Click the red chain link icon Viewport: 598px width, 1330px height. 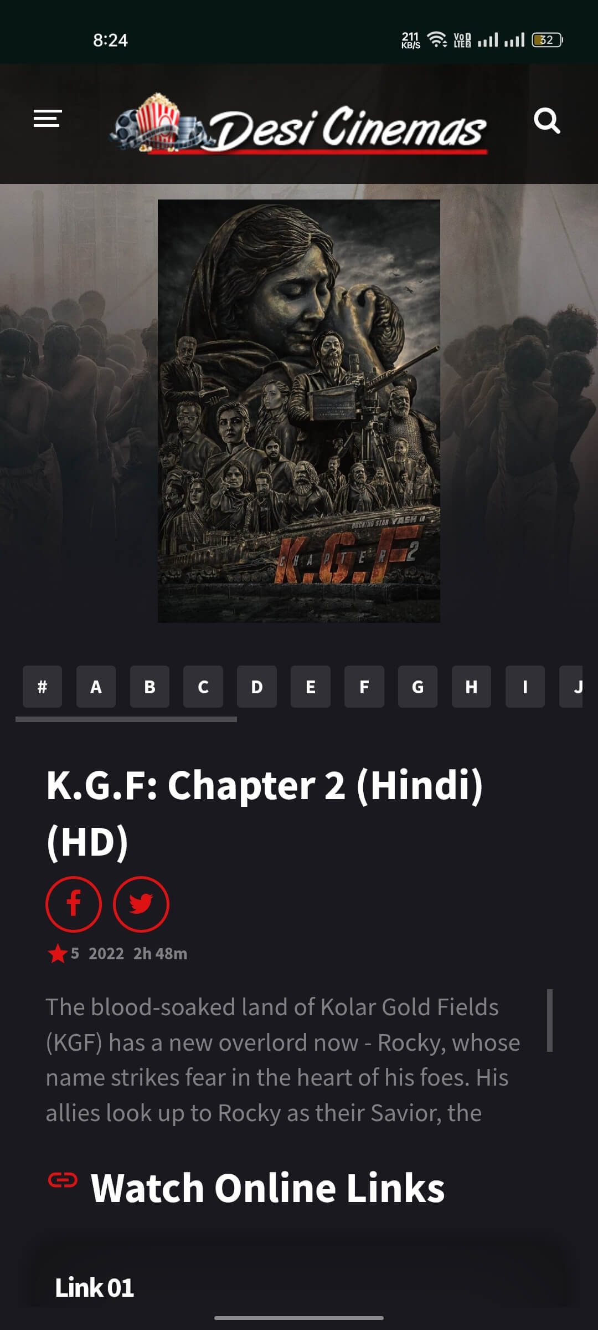tap(63, 1180)
